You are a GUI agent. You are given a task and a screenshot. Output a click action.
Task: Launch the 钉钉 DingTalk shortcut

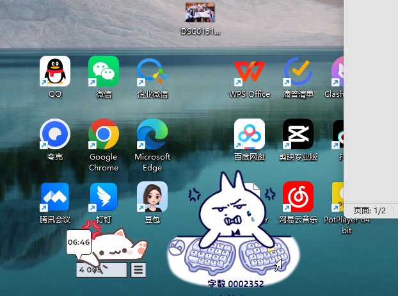[104, 197]
